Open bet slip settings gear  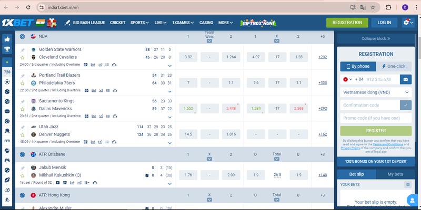[408, 184]
